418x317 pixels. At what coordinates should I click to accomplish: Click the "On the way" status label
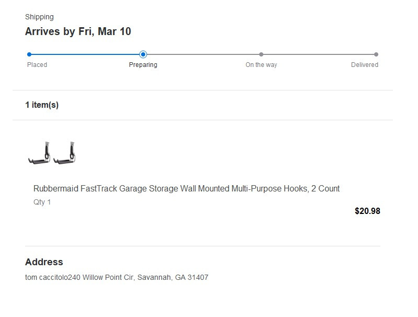point(261,65)
